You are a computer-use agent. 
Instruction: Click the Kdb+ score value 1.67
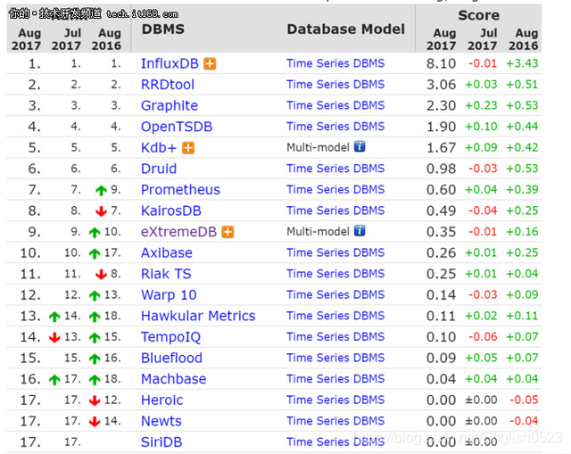pos(441,148)
